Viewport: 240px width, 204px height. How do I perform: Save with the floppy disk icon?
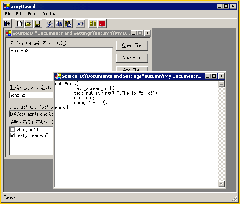tap(38, 24)
